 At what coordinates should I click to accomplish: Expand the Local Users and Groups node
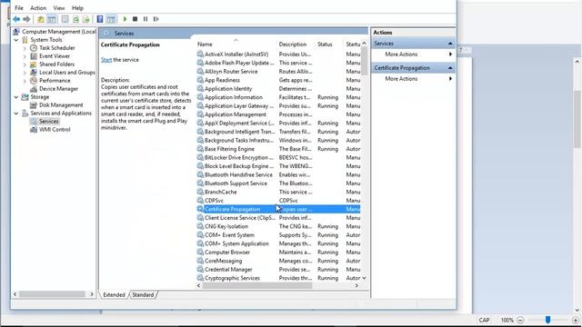[25, 73]
